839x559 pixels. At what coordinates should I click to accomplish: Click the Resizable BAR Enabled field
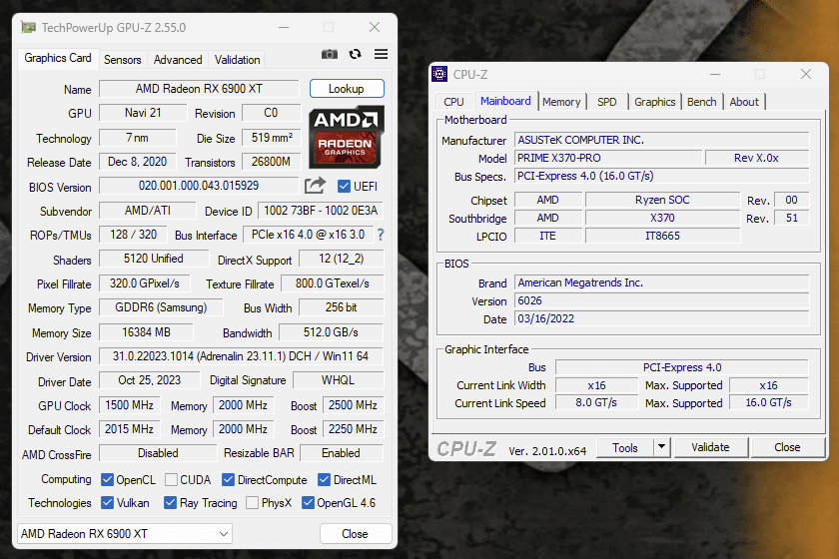click(x=342, y=453)
